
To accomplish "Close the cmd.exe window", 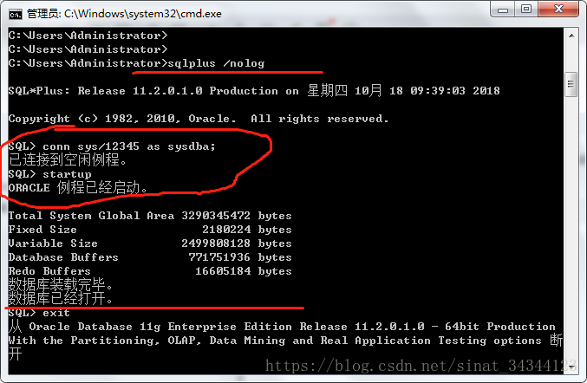I will 558,10.
